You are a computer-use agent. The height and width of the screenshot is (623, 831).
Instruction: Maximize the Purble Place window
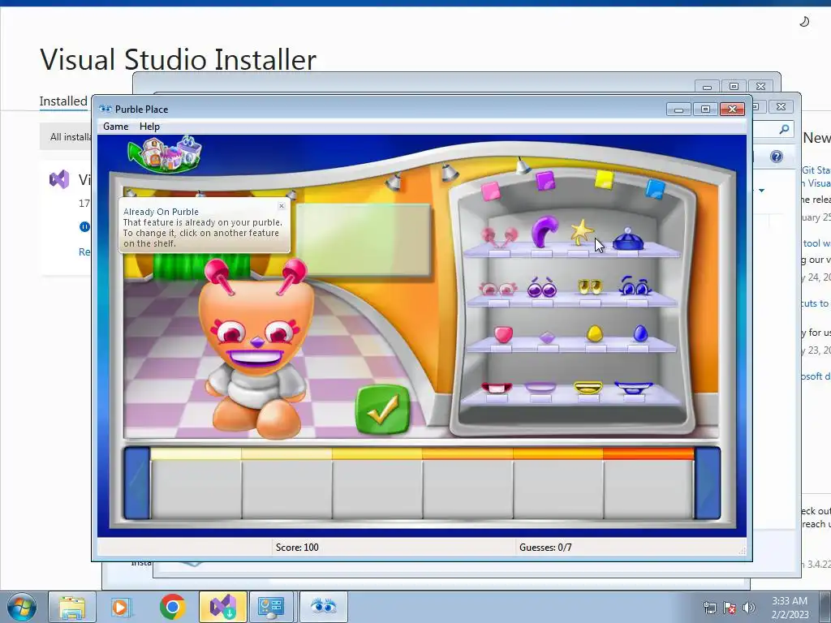tap(705, 110)
